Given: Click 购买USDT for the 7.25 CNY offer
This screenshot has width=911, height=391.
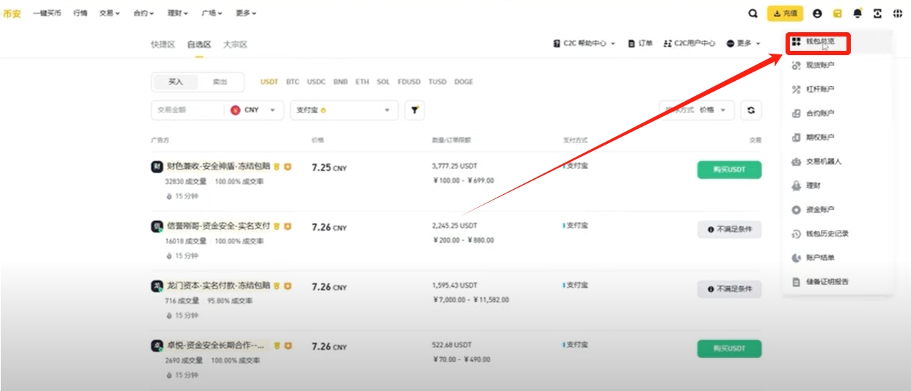Looking at the screenshot, I should (729, 170).
